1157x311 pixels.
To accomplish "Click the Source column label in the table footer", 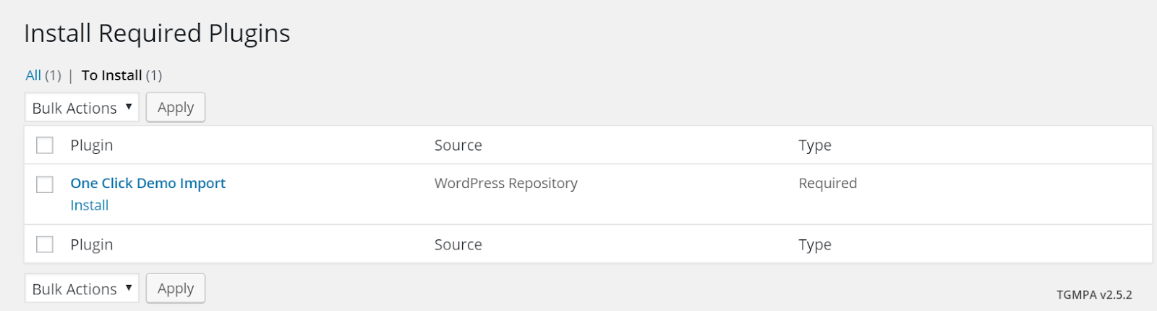I will (458, 244).
